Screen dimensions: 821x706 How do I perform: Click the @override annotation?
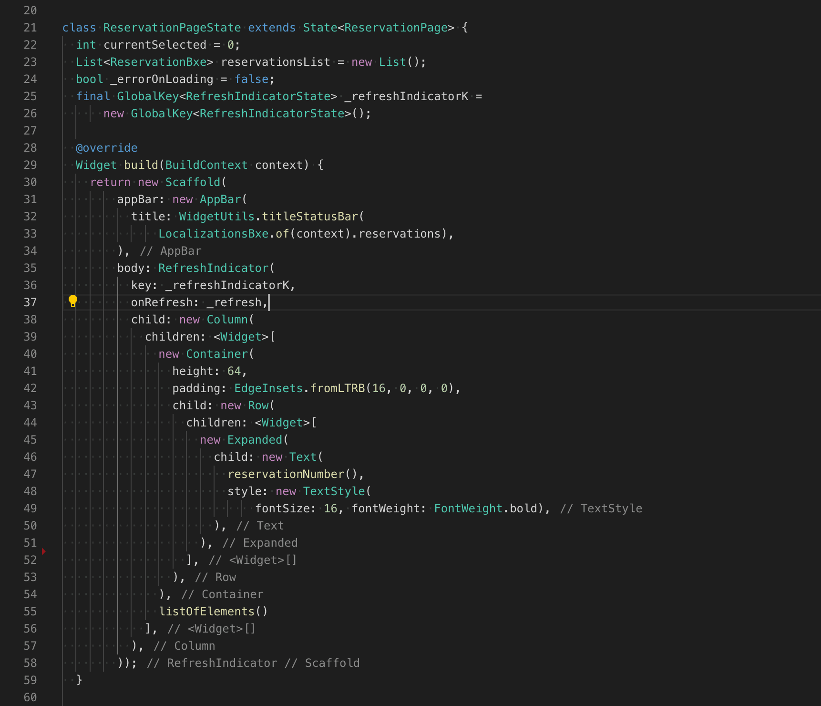[106, 147]
